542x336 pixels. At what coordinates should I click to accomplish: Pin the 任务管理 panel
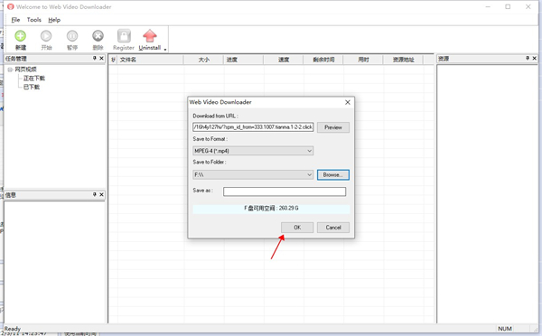tap(94, 59)
